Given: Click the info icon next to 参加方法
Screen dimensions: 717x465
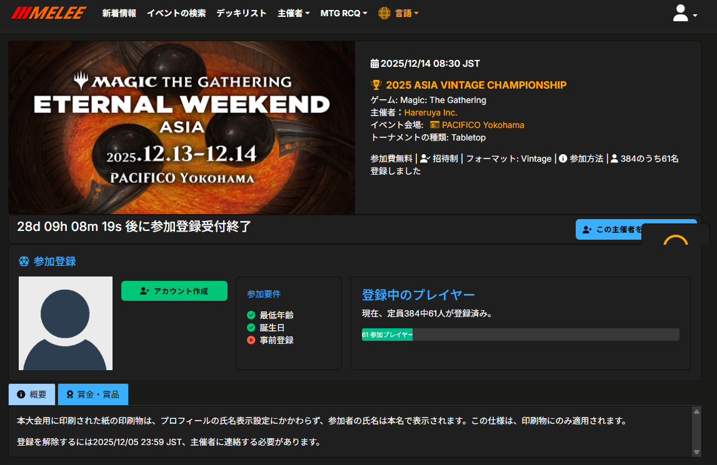Looking at the screenshot, I should click(x=563, y=158).
